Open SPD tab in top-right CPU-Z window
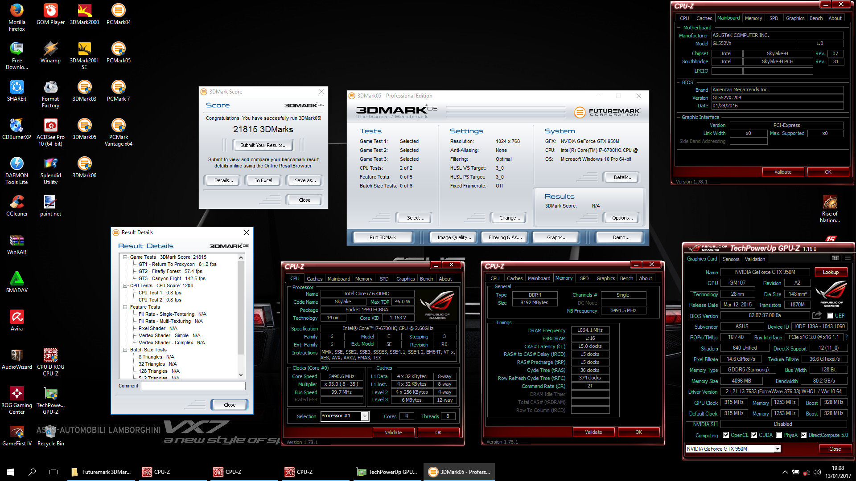856x481 pixels. pos(774,18)
